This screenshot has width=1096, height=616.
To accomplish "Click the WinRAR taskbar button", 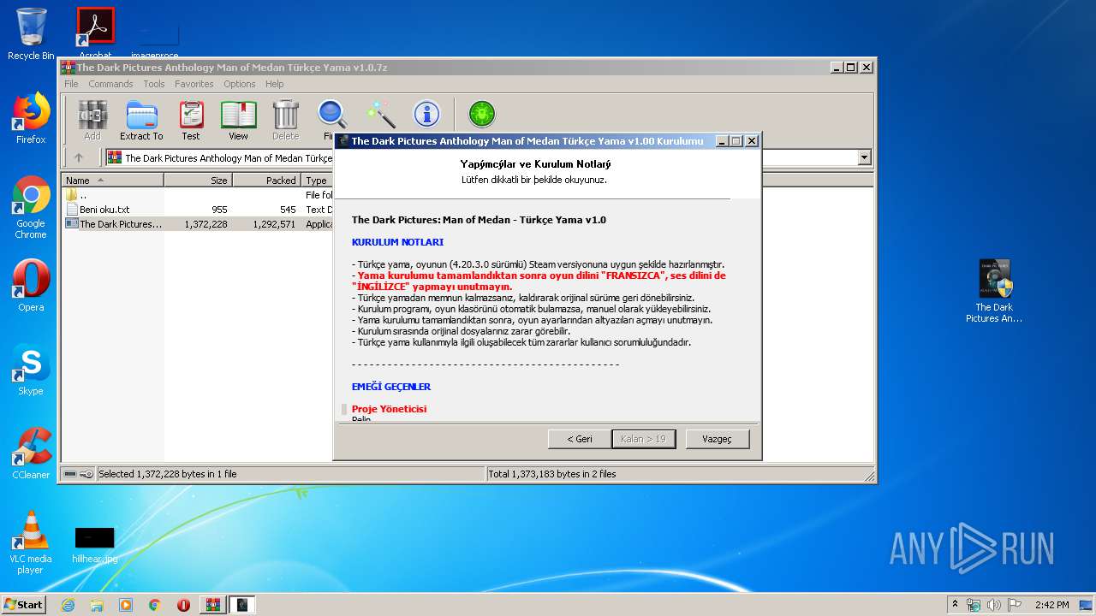I will 213,605.
